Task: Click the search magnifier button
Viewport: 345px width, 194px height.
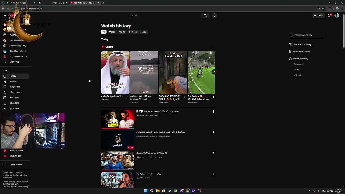Action: tap(205, 15)
